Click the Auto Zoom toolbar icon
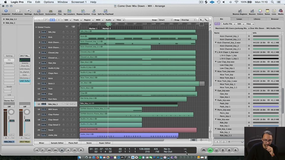The width and height of the screenshot is (285, 160). tap(39, 11)
